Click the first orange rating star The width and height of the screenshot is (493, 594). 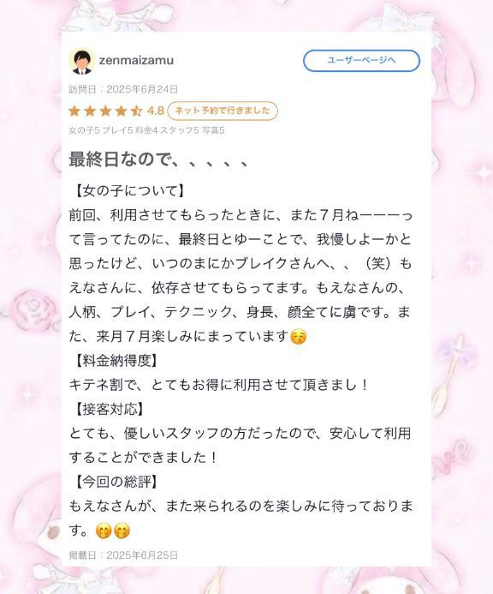click(74, 111)
